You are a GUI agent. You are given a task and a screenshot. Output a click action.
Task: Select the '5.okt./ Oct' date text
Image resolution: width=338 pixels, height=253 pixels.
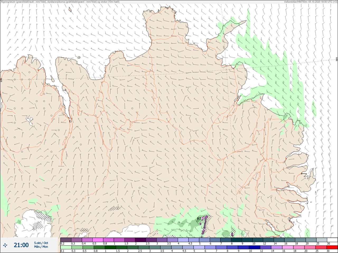[41, 243]
